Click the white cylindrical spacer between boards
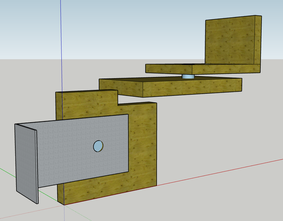 (x=188, y=76)
